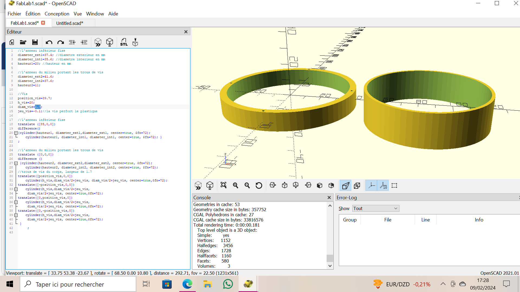
Task: Create a new file from editor toolbar
Action: pos(12,42)
